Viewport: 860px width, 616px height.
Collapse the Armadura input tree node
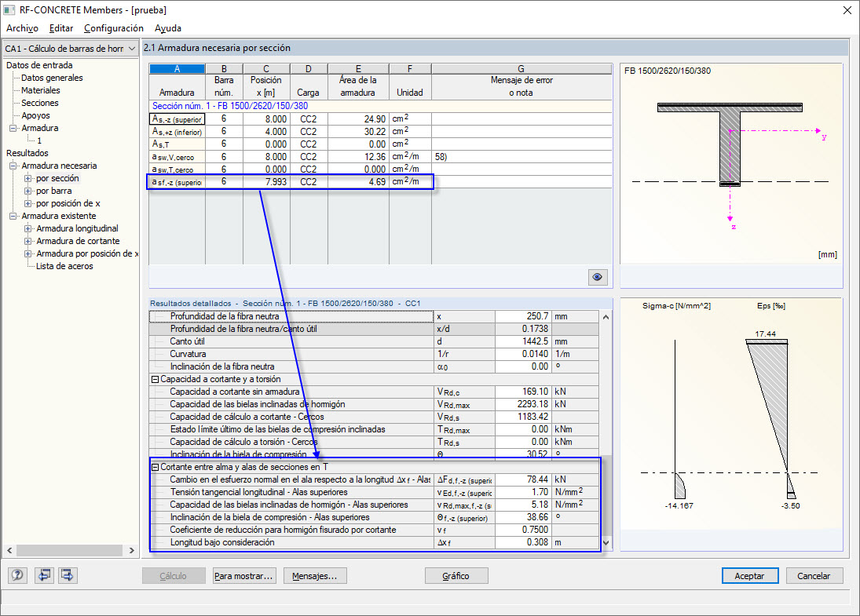pos(13,128)
